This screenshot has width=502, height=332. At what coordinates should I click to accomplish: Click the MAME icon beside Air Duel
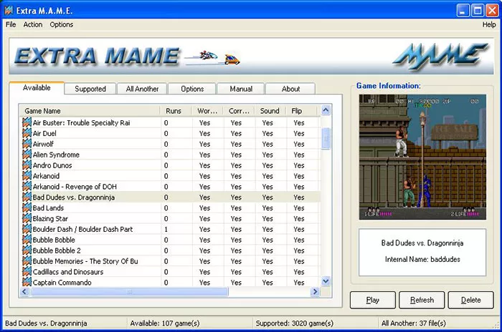tap(27, 133)
